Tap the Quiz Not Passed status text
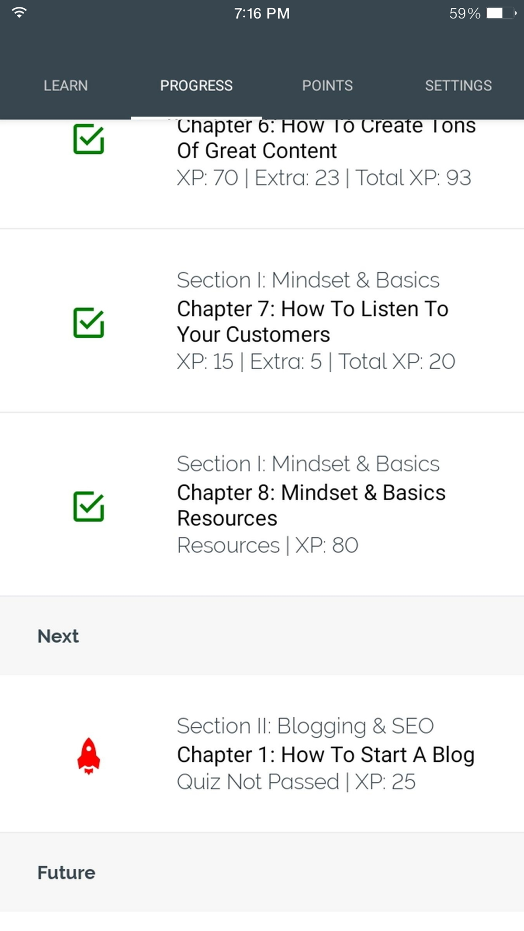 (x=258, y=782)
